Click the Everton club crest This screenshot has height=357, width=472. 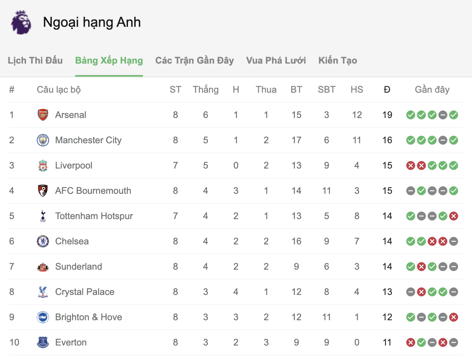pyautogui.click(x=43, y=342)
